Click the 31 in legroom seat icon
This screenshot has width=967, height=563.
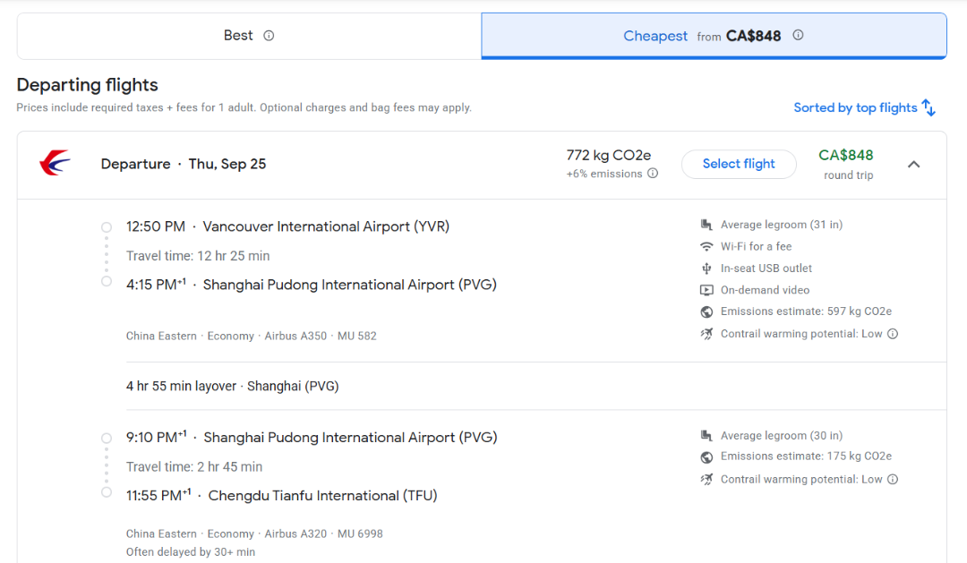click(706, 225)
